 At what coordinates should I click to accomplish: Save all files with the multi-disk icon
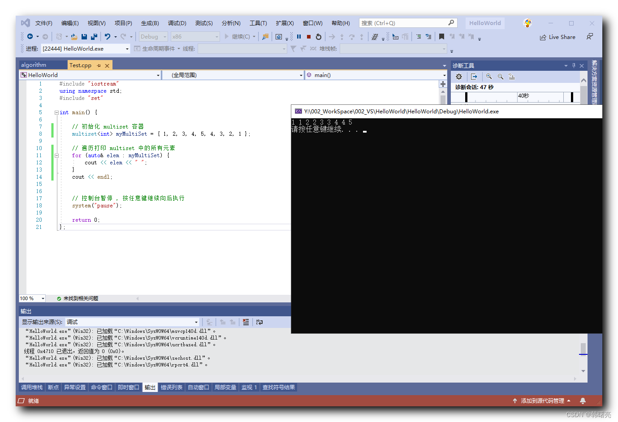coord(94,37)
